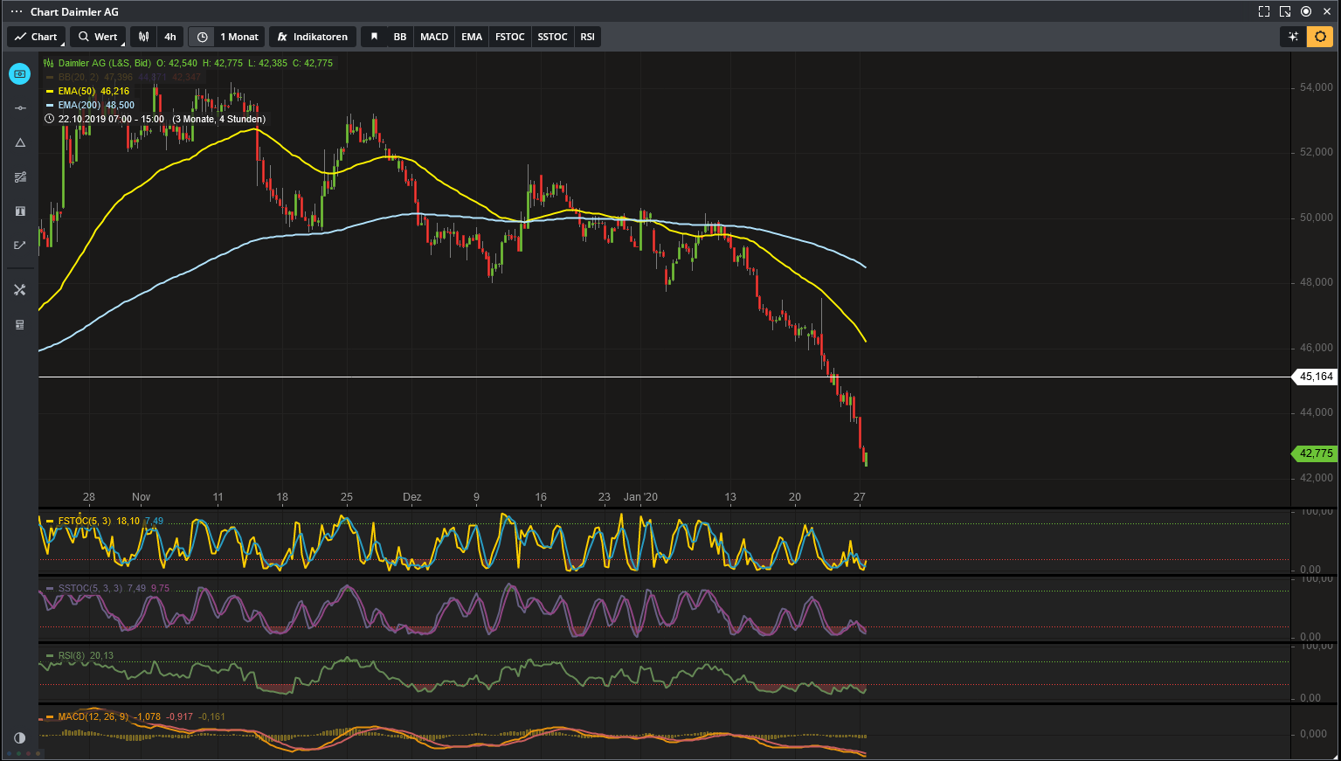The width and height of the screenshot is (1341, 761).
Task: Open the Indikatoren button
Action: click(x=313, y=37)
